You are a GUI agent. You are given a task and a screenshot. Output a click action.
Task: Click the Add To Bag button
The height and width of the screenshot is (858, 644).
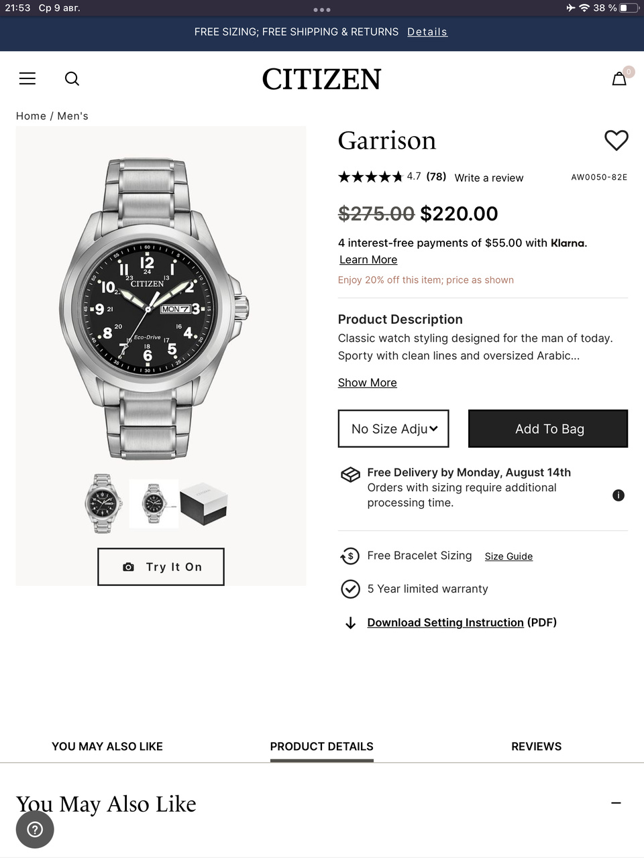coord(548,429)
